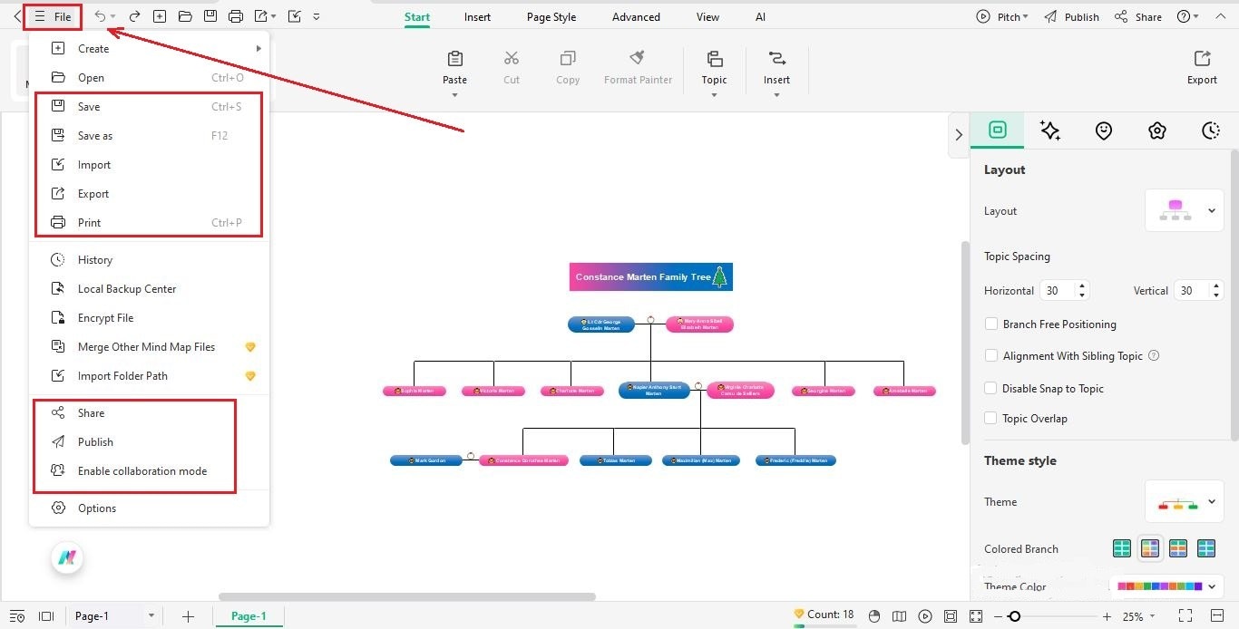Click History in File menu
This screenshot has height=629, width=1239.
(150, 260)
